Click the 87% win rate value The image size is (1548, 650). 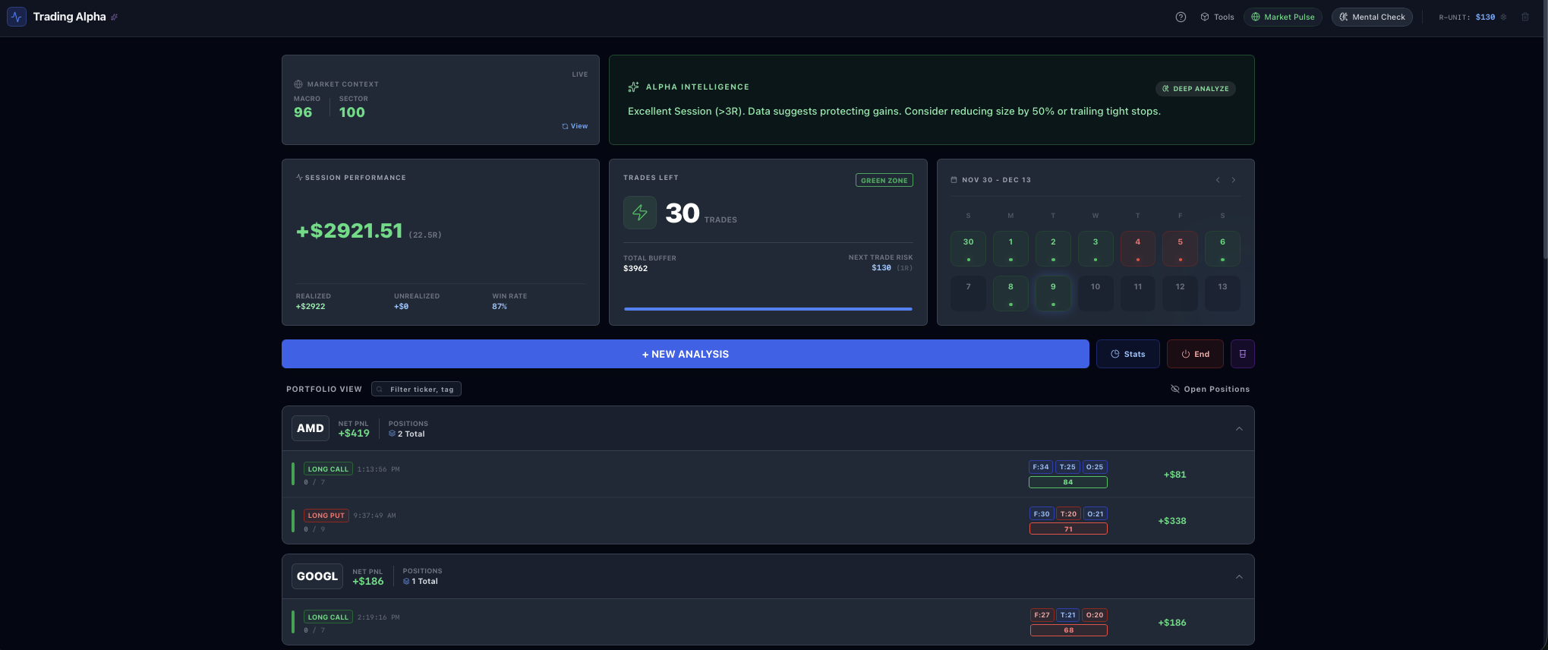(x=500, y=307)
